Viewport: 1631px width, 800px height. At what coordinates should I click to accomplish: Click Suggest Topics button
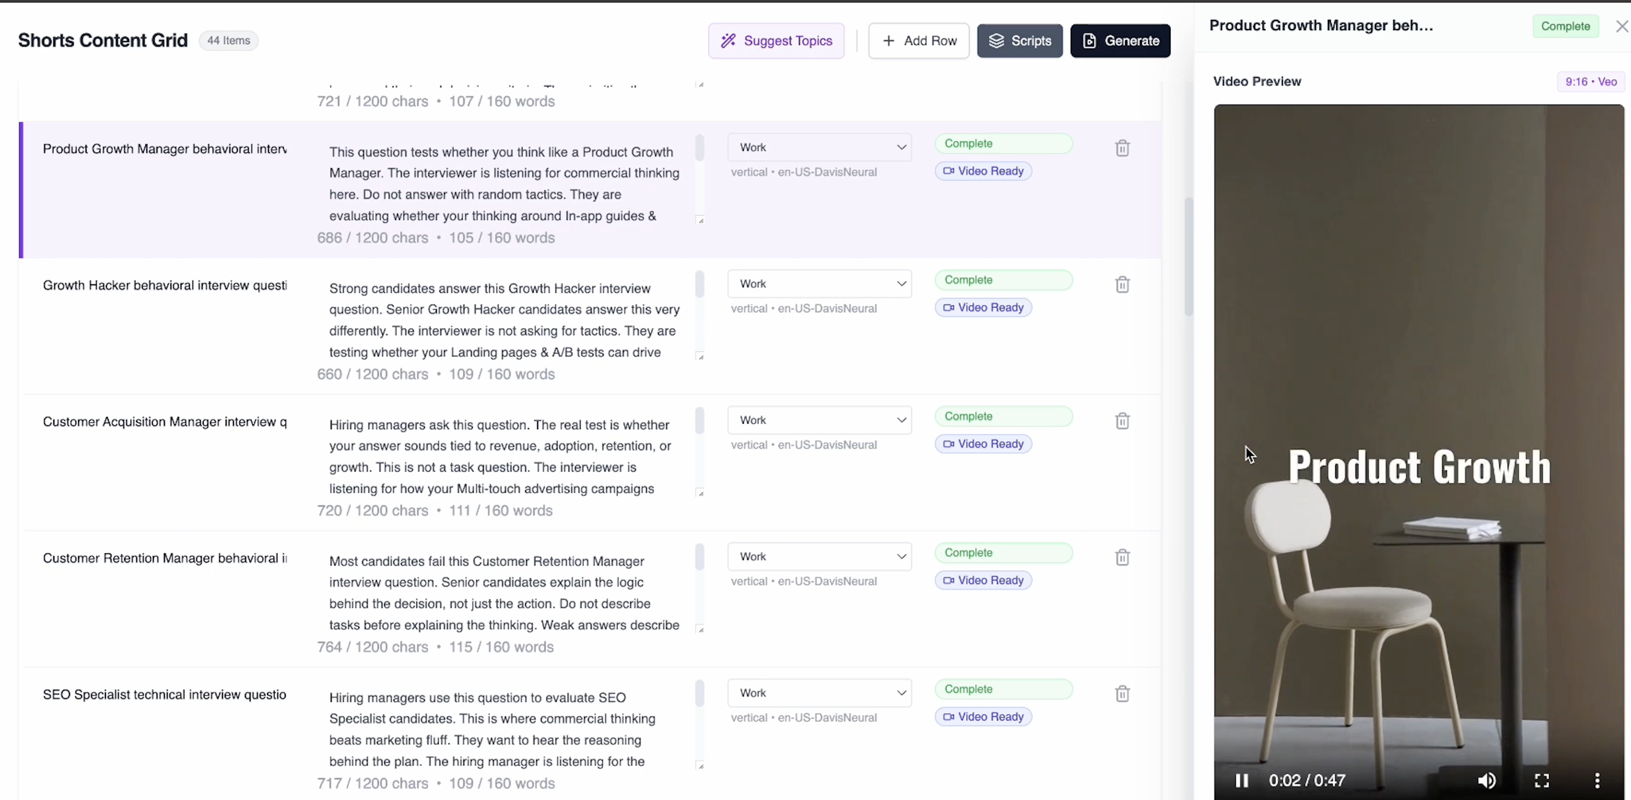coord(776,41)
